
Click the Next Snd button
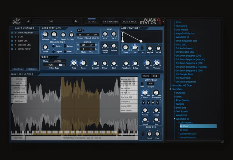[x=19, y=79]
